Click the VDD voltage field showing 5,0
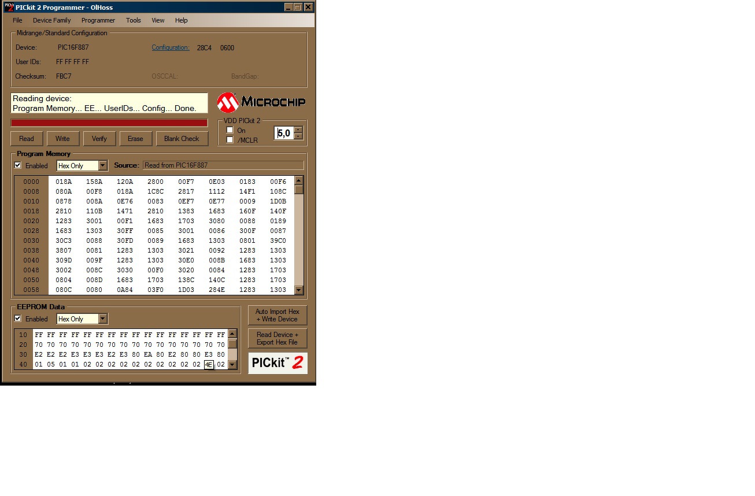 pos(284,133)
